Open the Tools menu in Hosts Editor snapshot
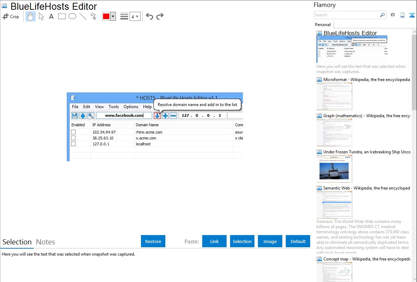The height and width of the screenshot is (282, 417). 113,107
